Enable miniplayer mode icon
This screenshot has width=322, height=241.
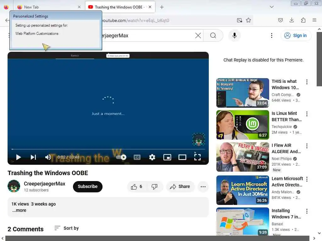tap(167, 157)
